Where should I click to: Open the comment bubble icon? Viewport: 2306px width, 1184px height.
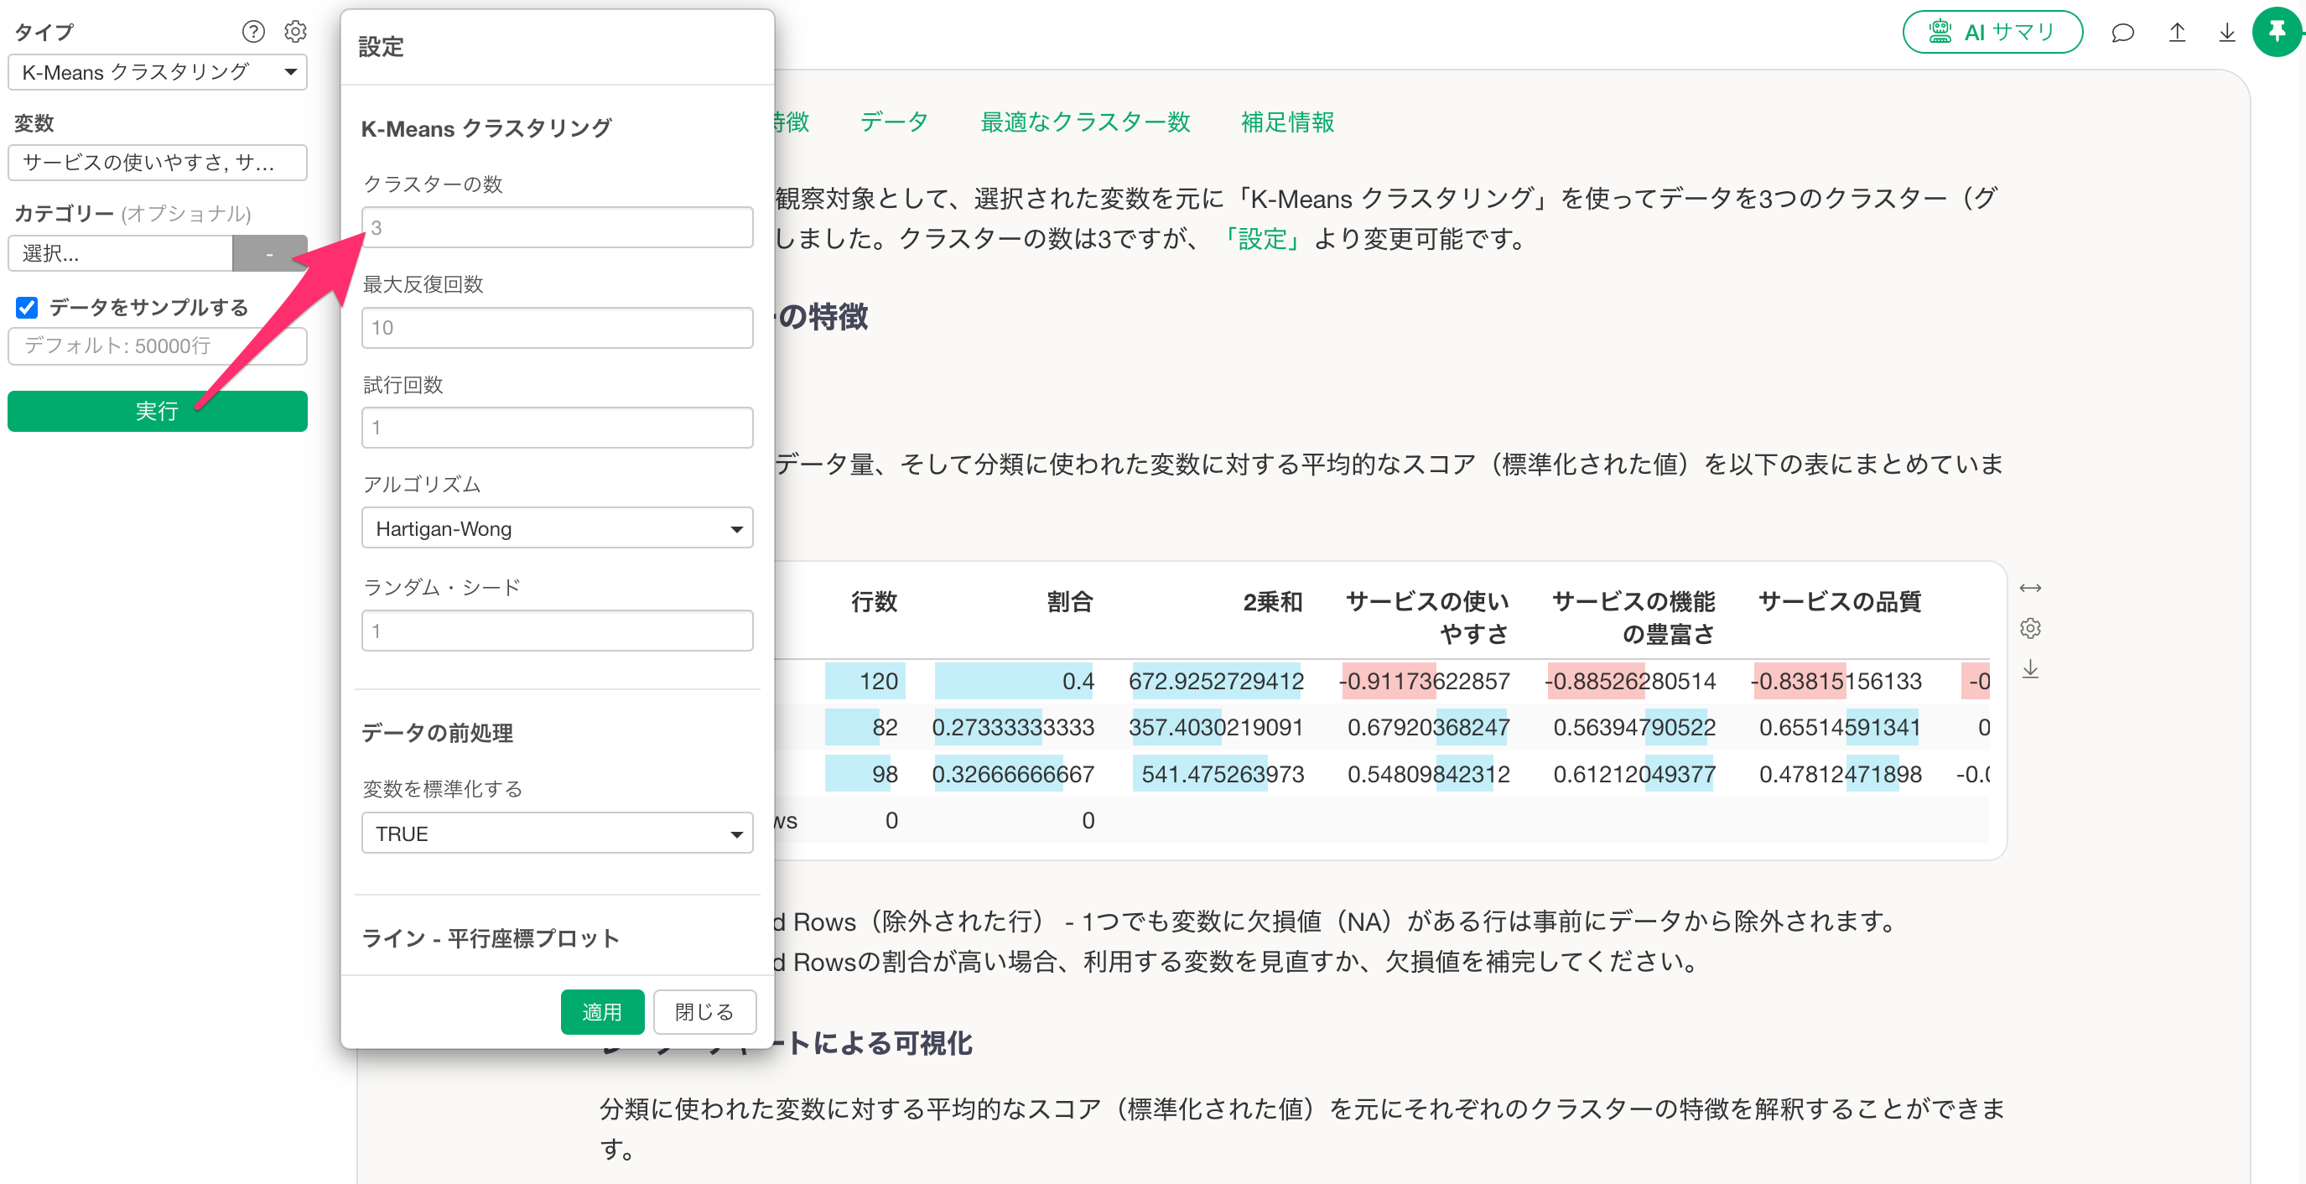click(2122, 33)
